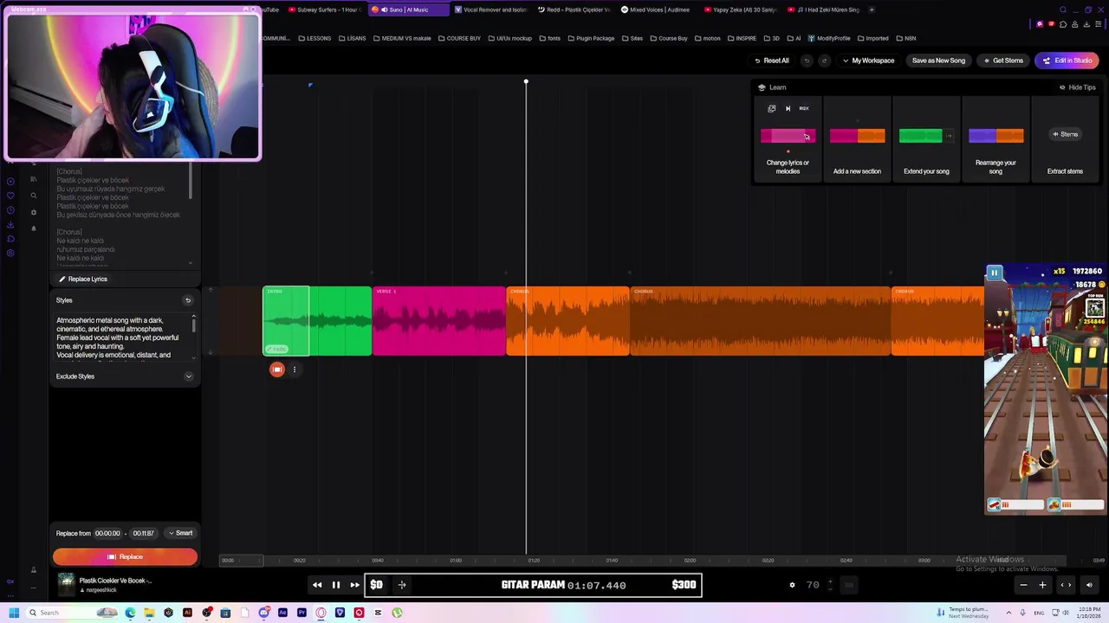This screenshot has height=623, width=1109.
Task: Edit the Replace end time 00:11.87
Action: [144, 533]
